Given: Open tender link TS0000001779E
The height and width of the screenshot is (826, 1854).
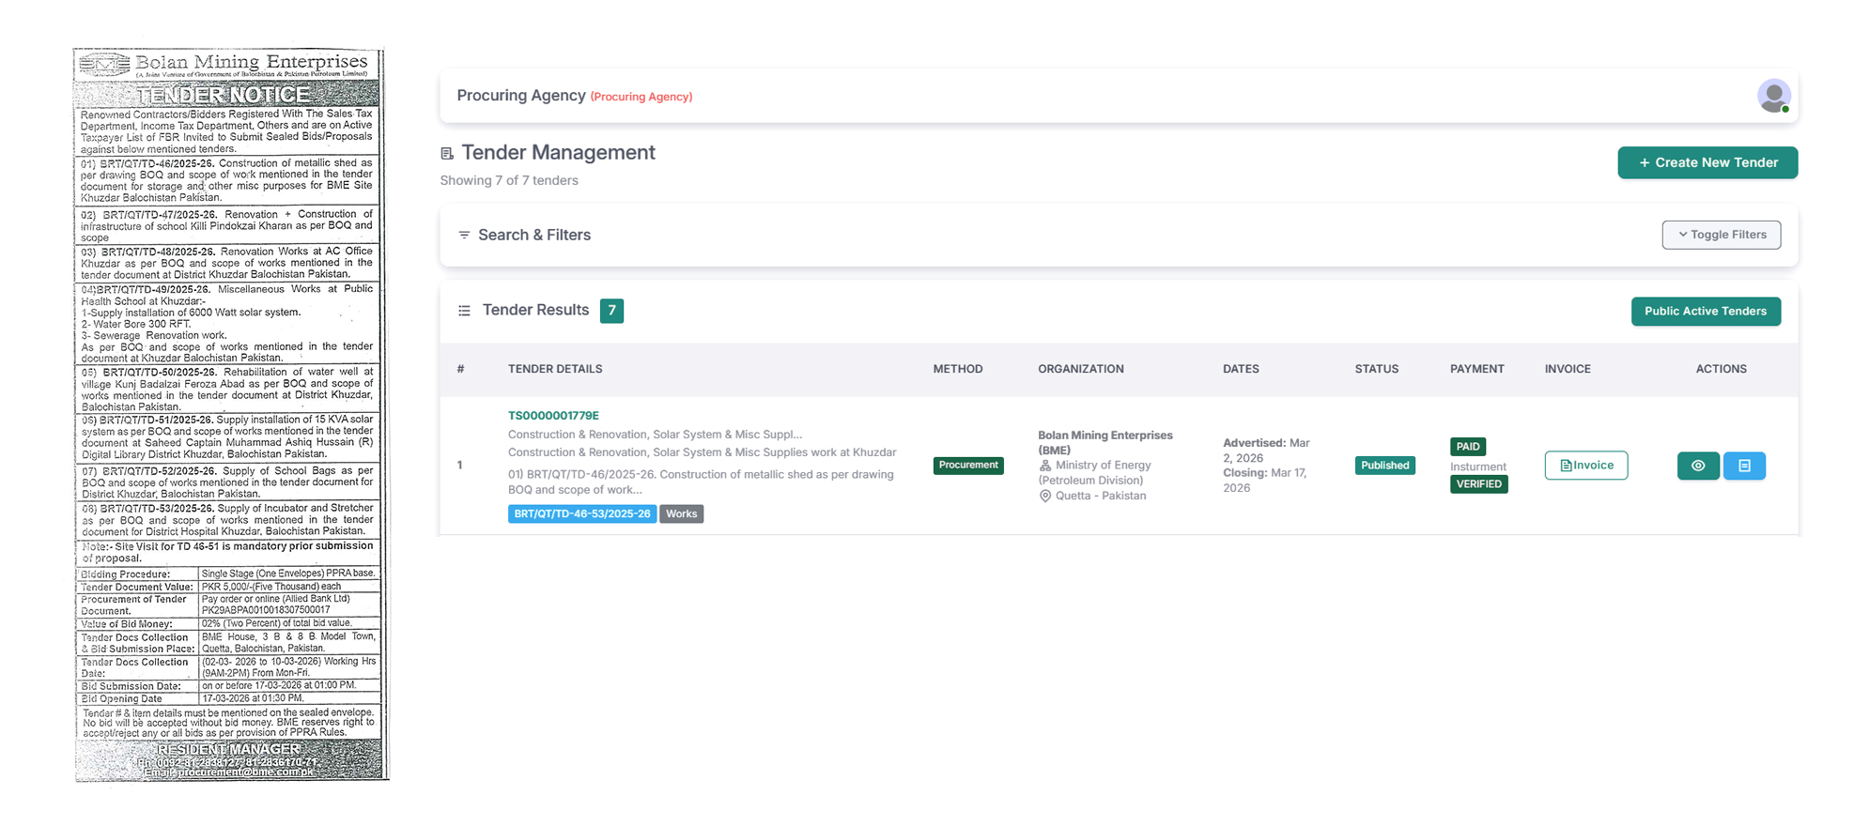Looking at the screenshot, I should point(553,416).
